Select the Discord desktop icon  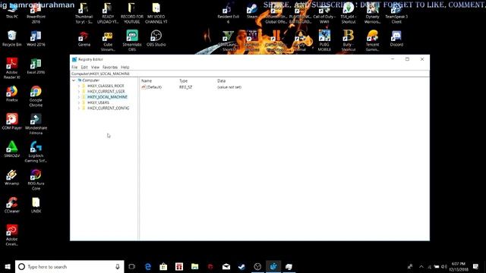396,39
